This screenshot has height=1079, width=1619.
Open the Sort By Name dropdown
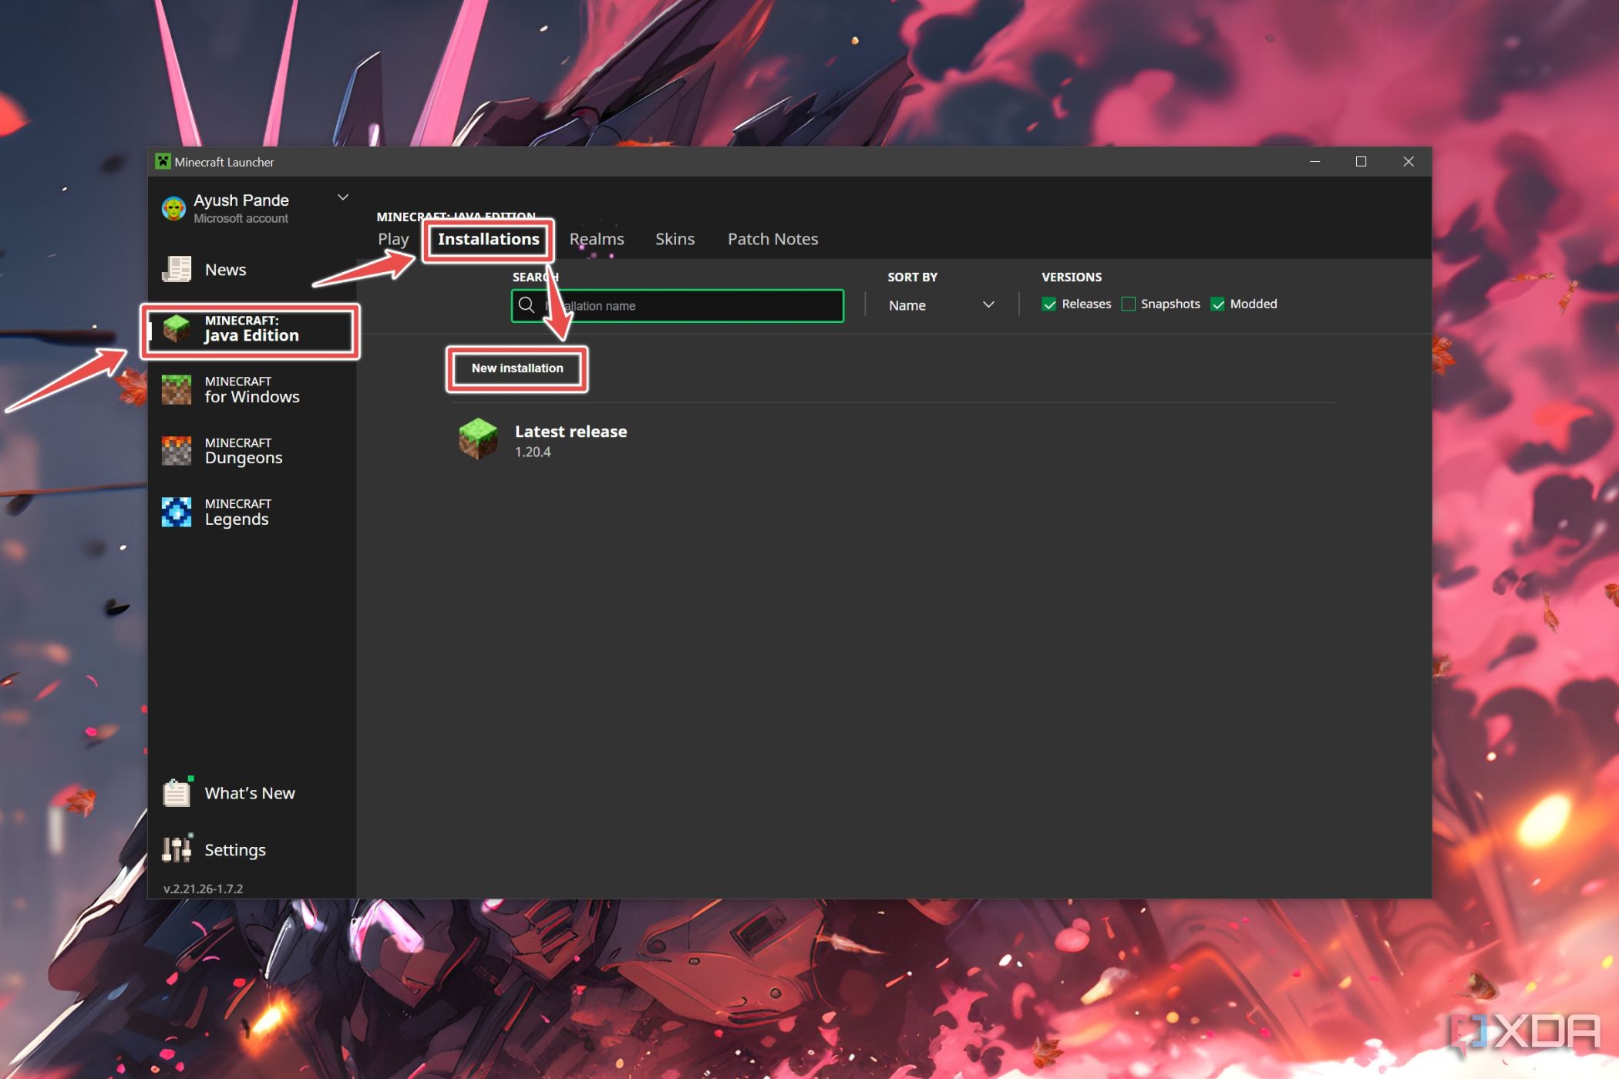941,305
